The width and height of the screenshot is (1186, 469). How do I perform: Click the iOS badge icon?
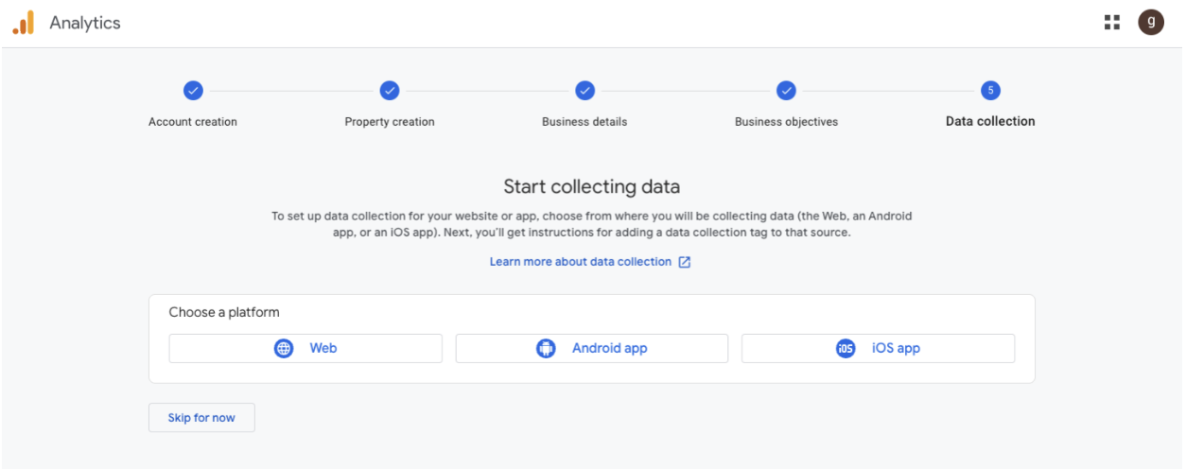[x=846, y=348]
